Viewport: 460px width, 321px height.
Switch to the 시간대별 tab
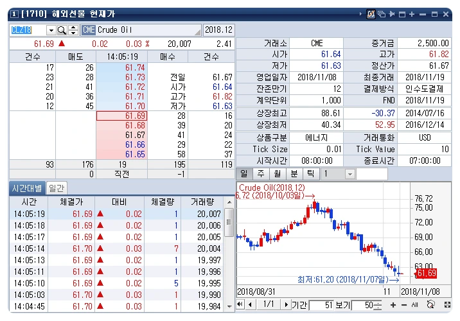click(x=27, y=188)
